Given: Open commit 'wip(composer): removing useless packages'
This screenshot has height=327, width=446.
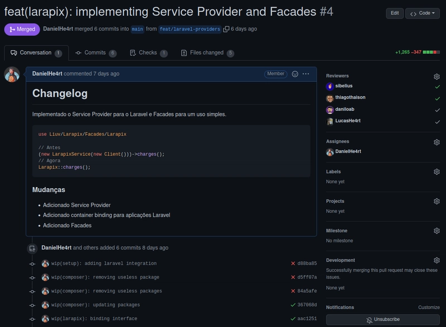Looking at the screenshot, I should coord(106,291).
